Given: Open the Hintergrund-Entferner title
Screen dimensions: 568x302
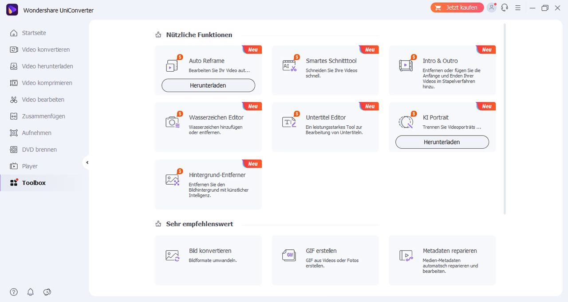Looking at the screenshot, I should point(217,175).
